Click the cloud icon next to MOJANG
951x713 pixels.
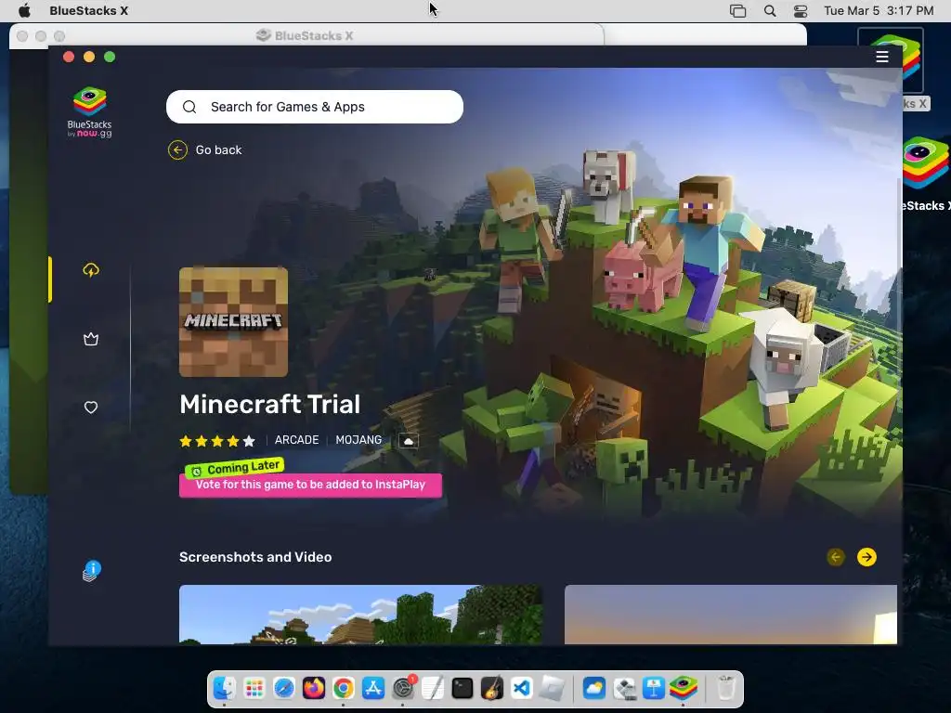click(x=409, y=441)
